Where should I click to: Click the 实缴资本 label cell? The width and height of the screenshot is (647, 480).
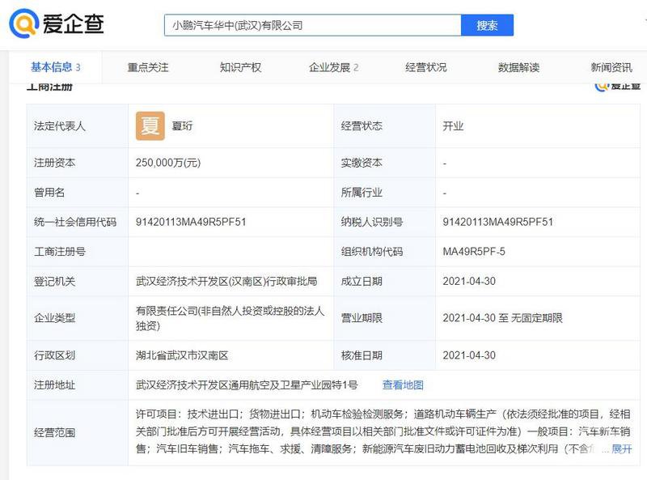point(385,163)
